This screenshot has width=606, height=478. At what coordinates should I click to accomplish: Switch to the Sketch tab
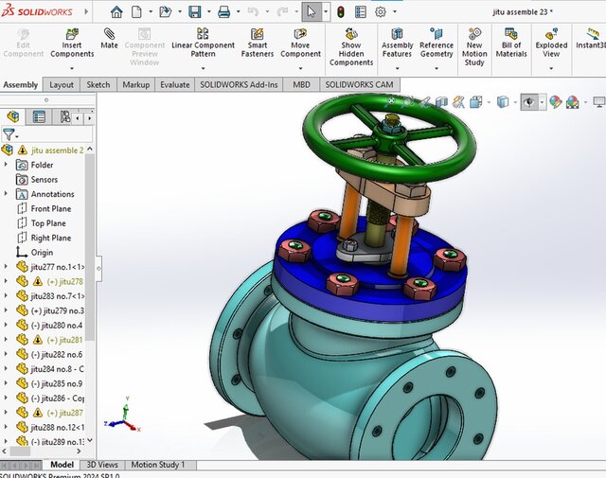pos(98,84)
